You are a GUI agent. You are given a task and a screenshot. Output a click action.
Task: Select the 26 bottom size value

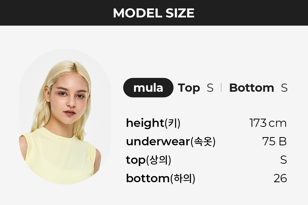click(x=280, y=178)
